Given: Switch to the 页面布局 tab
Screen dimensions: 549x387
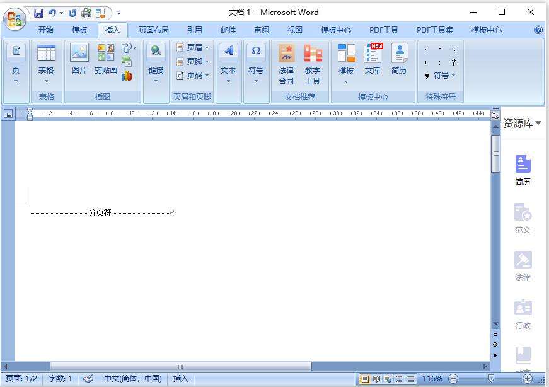Looking at the screenshot, I should (154, 30).
